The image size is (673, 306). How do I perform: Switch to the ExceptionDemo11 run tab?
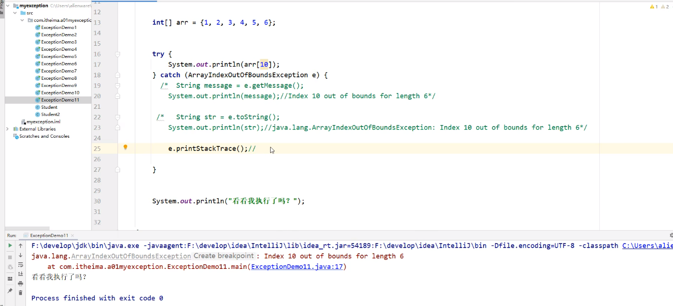(x=49, y=235)
